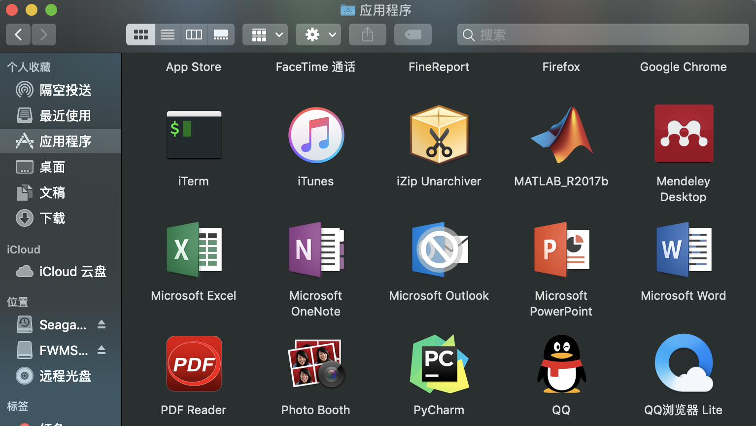Select the Photo Booth icon
The width and height of the screenshot is (756, 426).
pyautogui.click(x=316, y=363)
